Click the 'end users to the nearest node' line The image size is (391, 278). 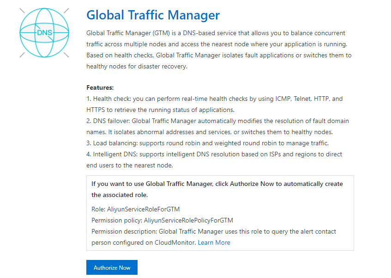130,165
